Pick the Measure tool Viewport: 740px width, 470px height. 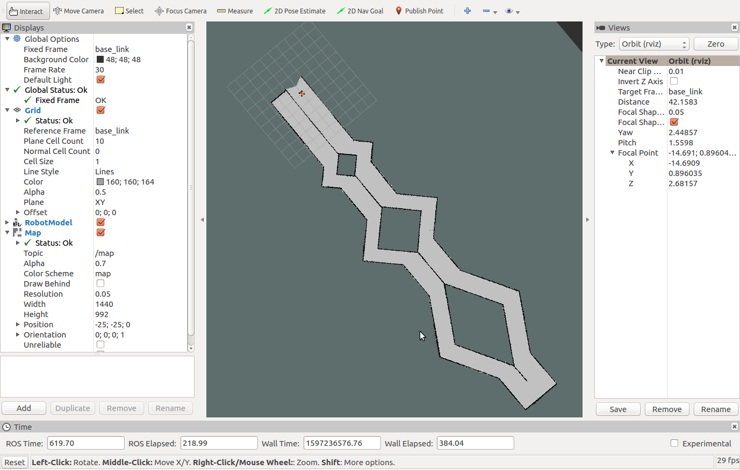pyautogui.click(x=235, y=11)
